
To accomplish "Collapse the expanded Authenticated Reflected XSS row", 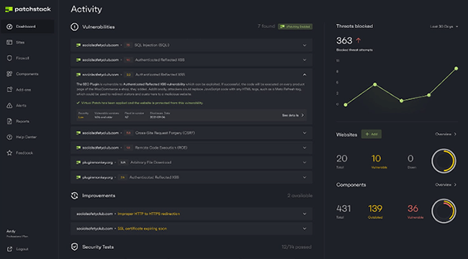I will click(305, 75).
